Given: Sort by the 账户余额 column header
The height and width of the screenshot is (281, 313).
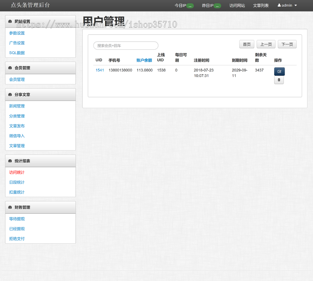Looking at the screenshot, I should click(x=144, y=60).
